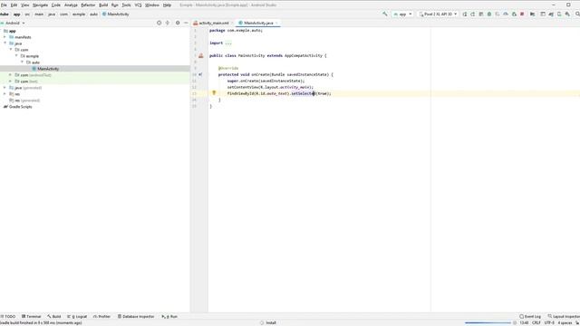Open the Event Log
580x326 pixels.
point(530,317)
